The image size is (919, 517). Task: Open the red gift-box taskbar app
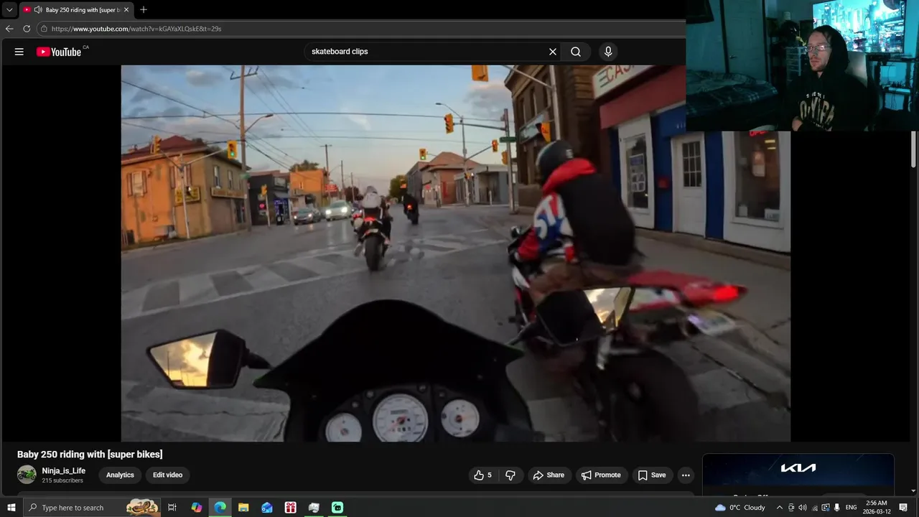tap(291, 508)
